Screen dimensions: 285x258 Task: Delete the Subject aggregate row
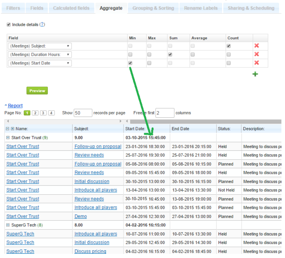(257, 46)
